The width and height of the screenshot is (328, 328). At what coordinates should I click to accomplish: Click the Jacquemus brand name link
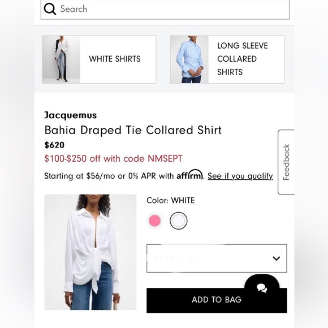[x=71, y=115]
